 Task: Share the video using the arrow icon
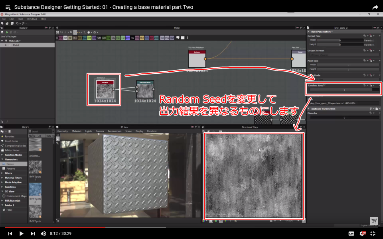tap(375, 7)
